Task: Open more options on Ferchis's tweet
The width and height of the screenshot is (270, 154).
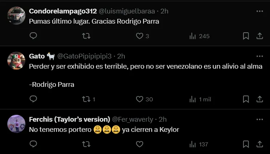Action: tap(259, 119)
